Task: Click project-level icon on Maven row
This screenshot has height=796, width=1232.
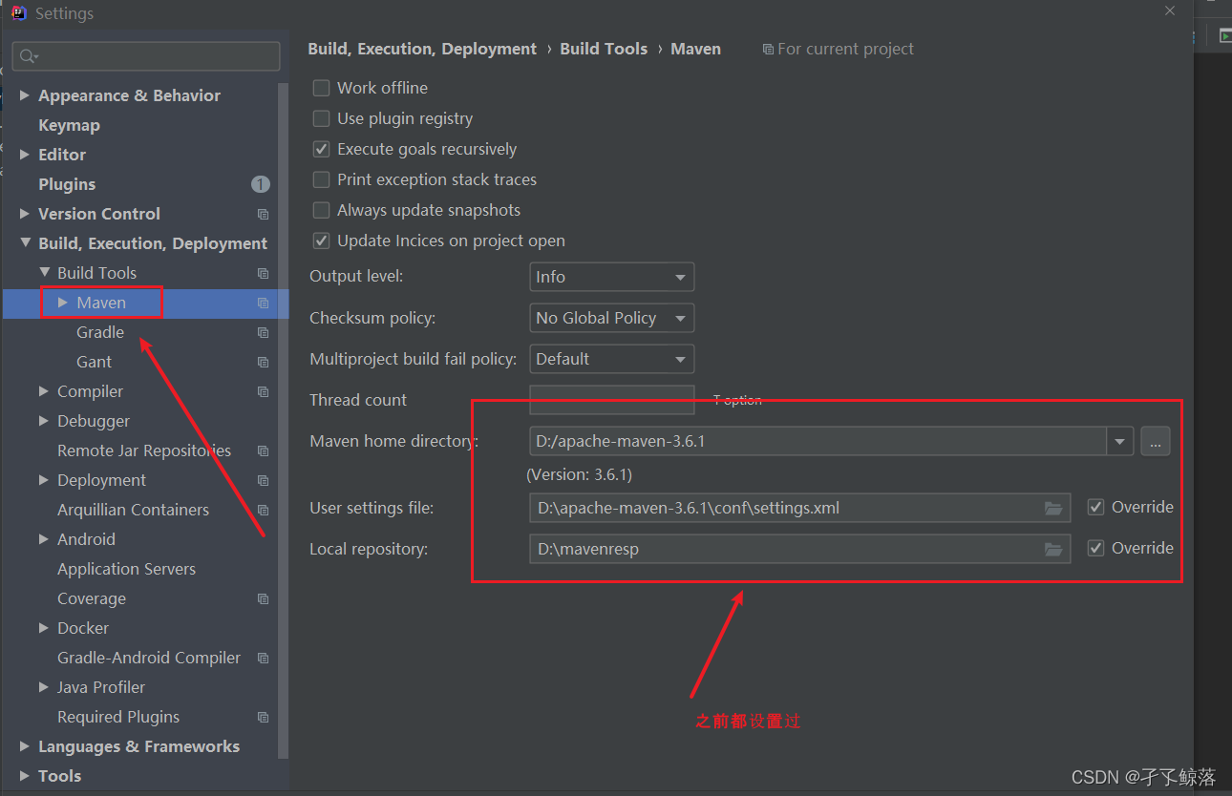Action: [264, 303]
